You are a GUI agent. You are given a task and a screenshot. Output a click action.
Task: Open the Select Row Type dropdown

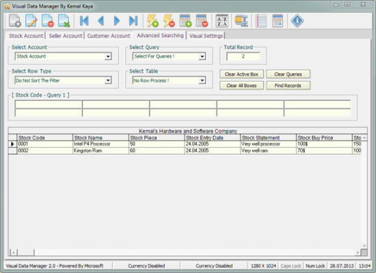click(108, 80)
